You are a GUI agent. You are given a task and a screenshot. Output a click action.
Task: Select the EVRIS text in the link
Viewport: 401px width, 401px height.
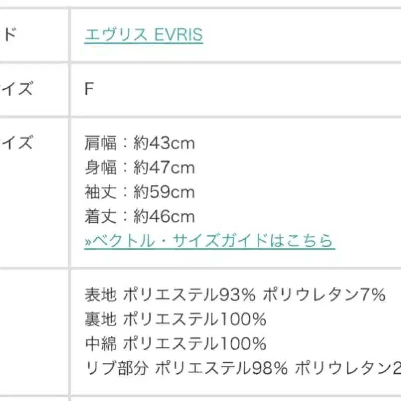point(177,34)
